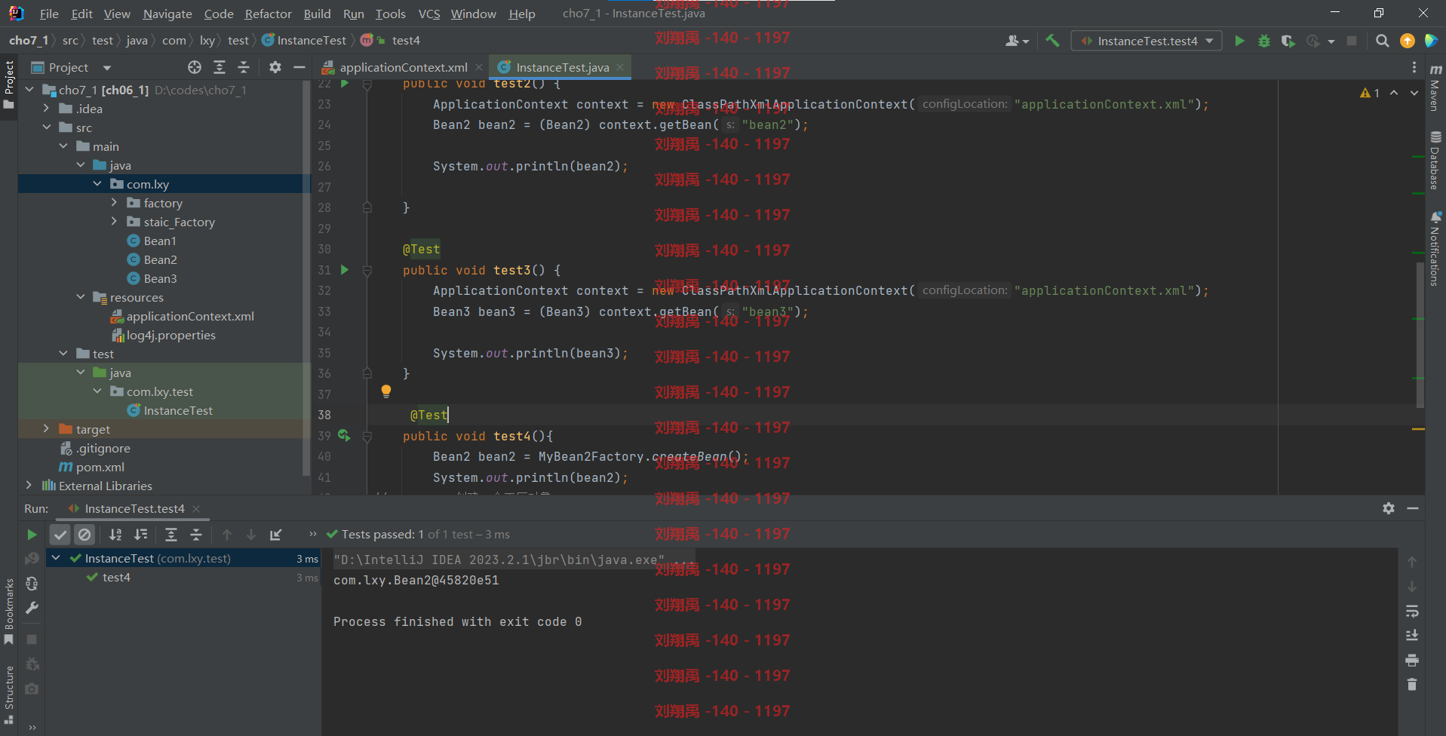The width and height of the screenshot is (1446, 736).
Task: Run test3 from the line 31 gutter icon
Action: [x=345, y=270]
